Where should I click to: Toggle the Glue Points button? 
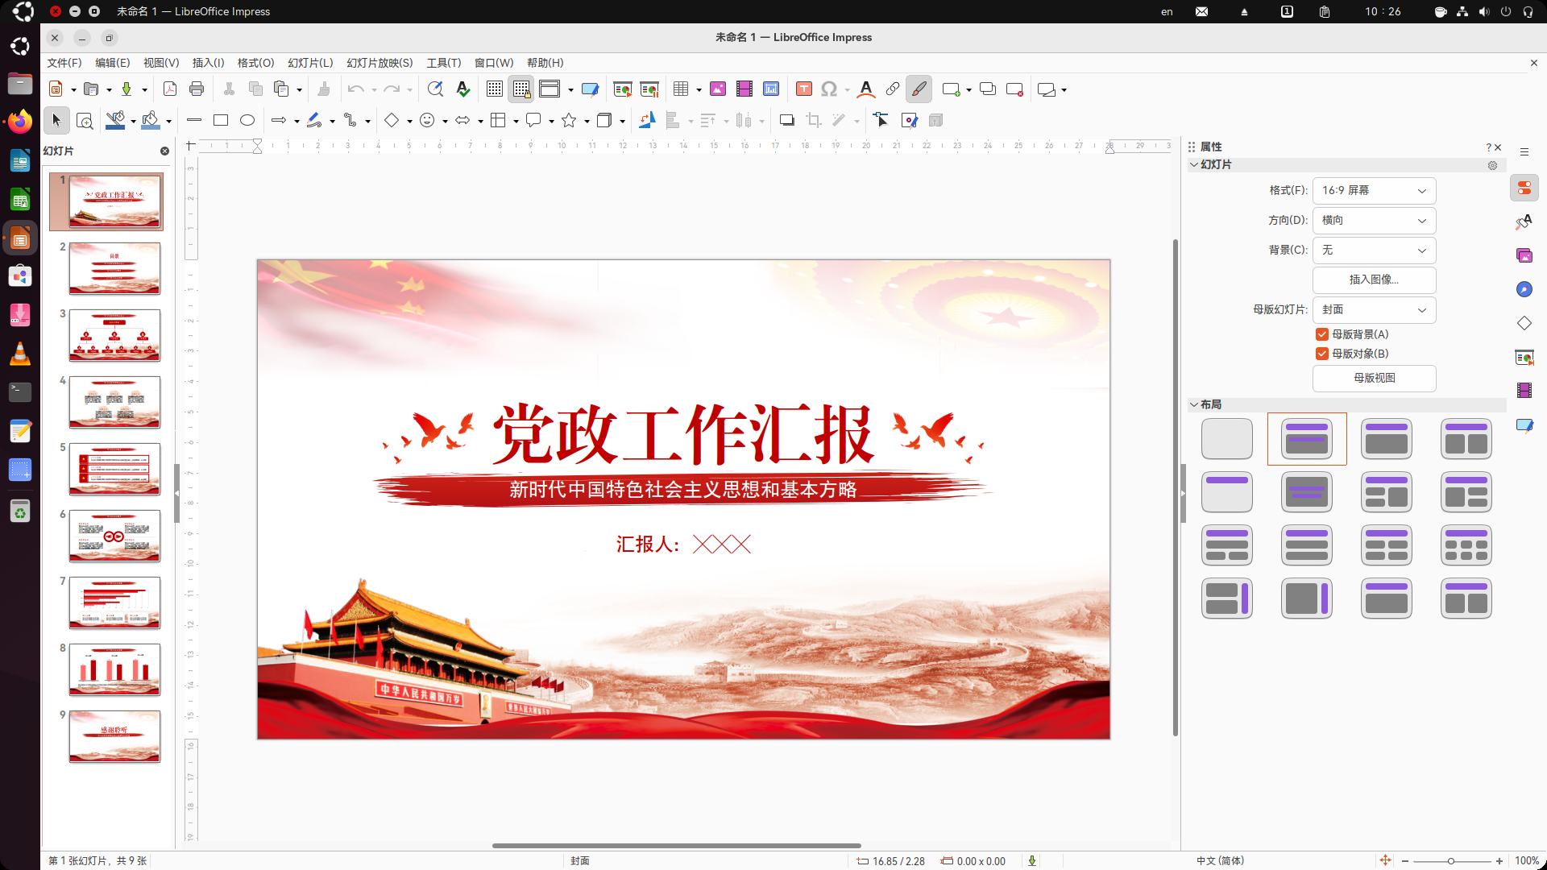coord(910,121)
